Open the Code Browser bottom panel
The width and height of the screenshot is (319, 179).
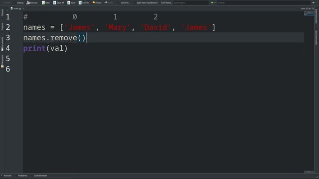40,176
